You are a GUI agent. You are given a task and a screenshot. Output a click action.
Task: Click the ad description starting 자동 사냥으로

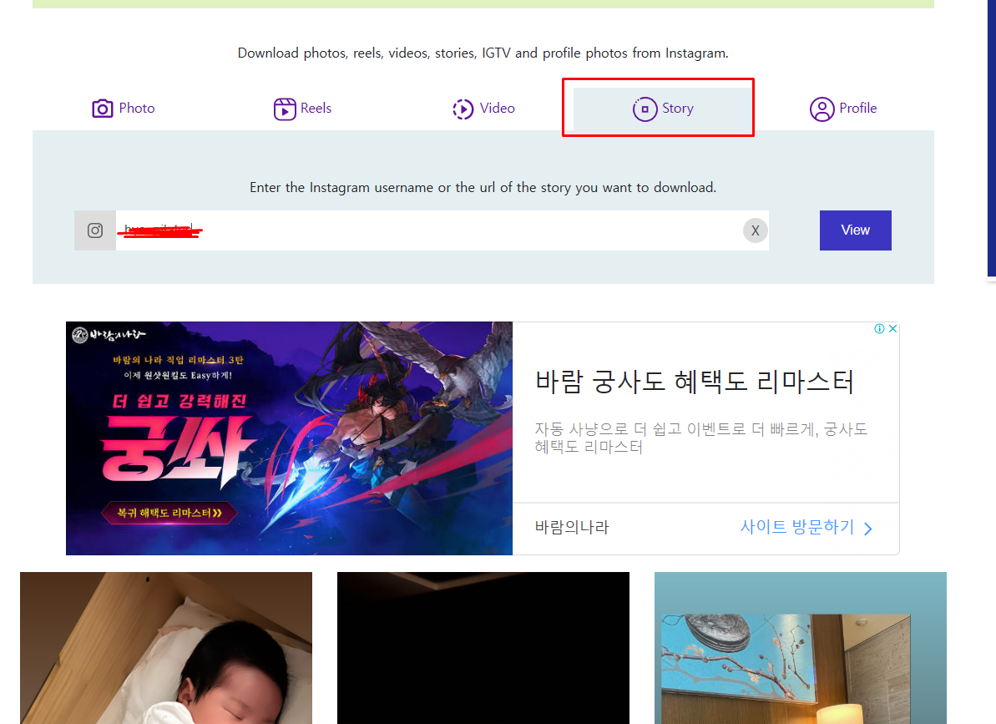coord(700,438)
